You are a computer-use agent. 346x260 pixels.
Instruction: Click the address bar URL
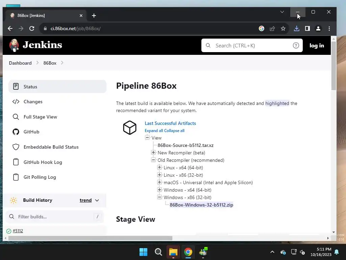pos(76,28)
